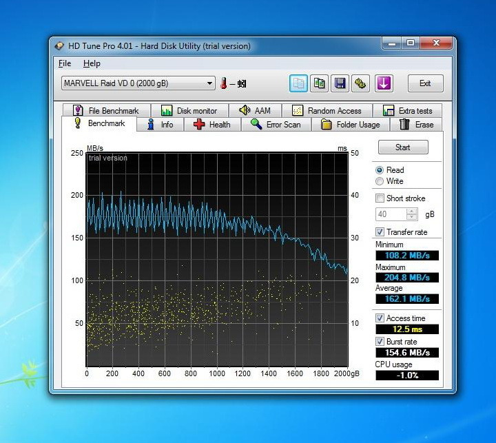This screenshot has height=443, width=496.
Task: Click the purple download arrow icon
Action: click(x=384, y=83)
